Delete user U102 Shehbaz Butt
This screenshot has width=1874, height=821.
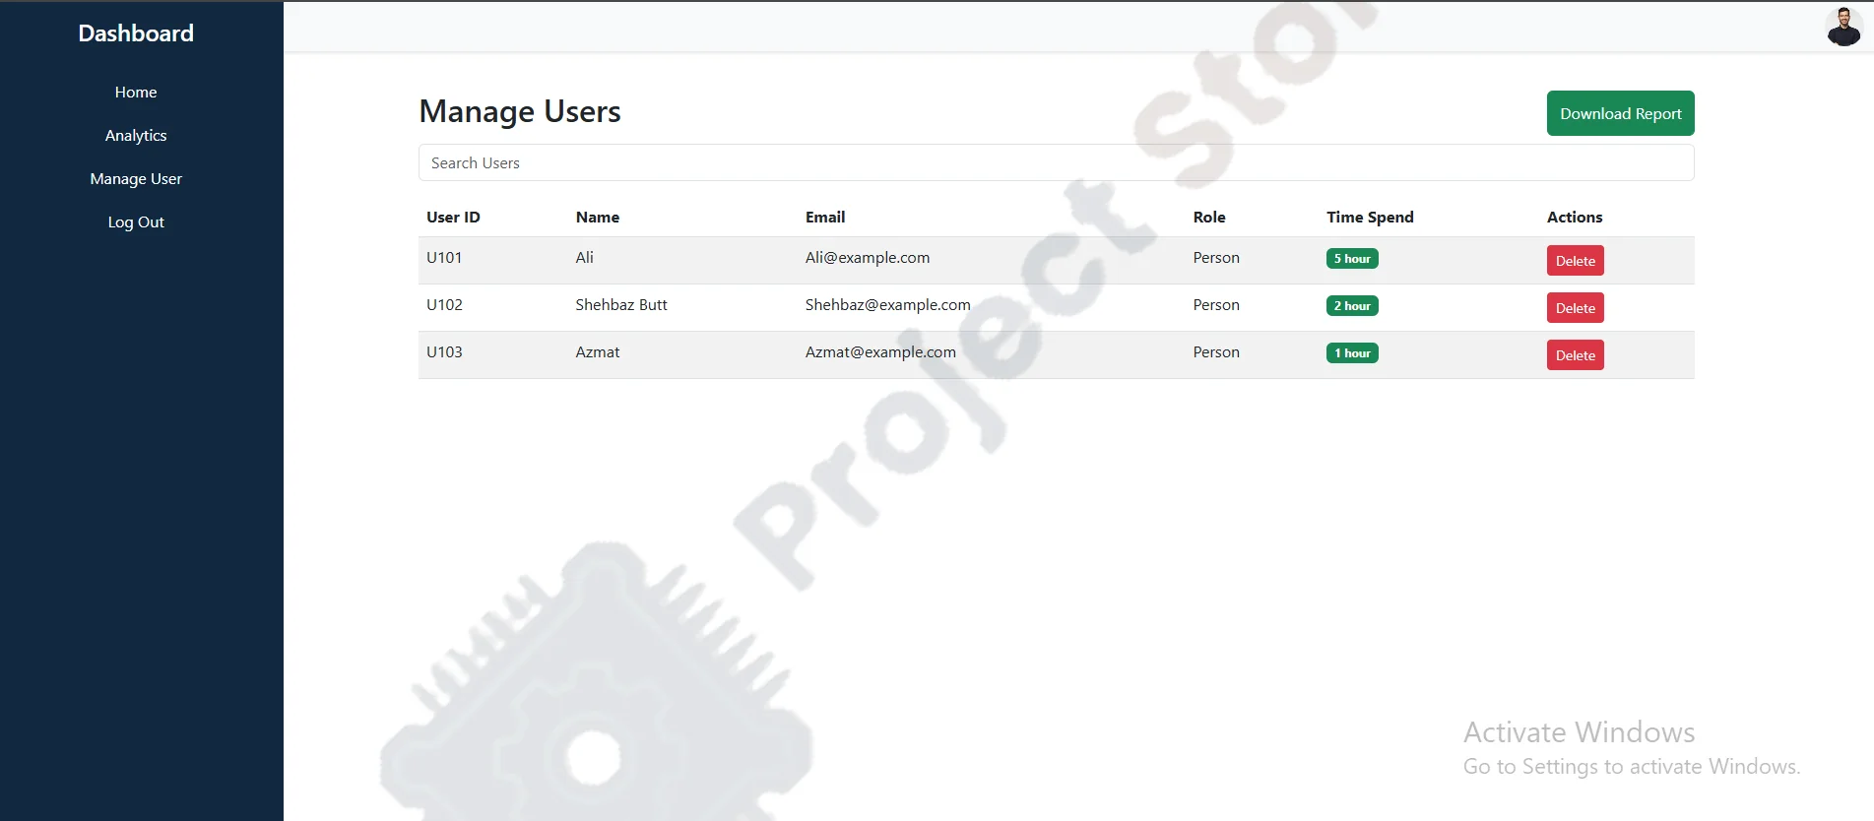(1575, 308)
